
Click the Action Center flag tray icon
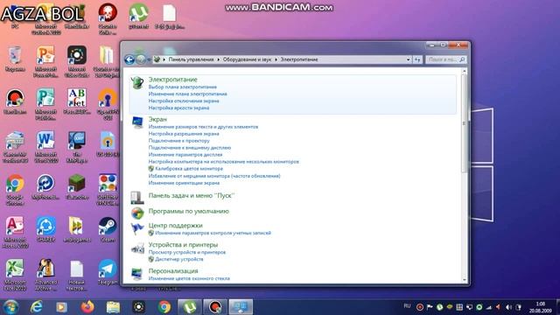[430, 307]
